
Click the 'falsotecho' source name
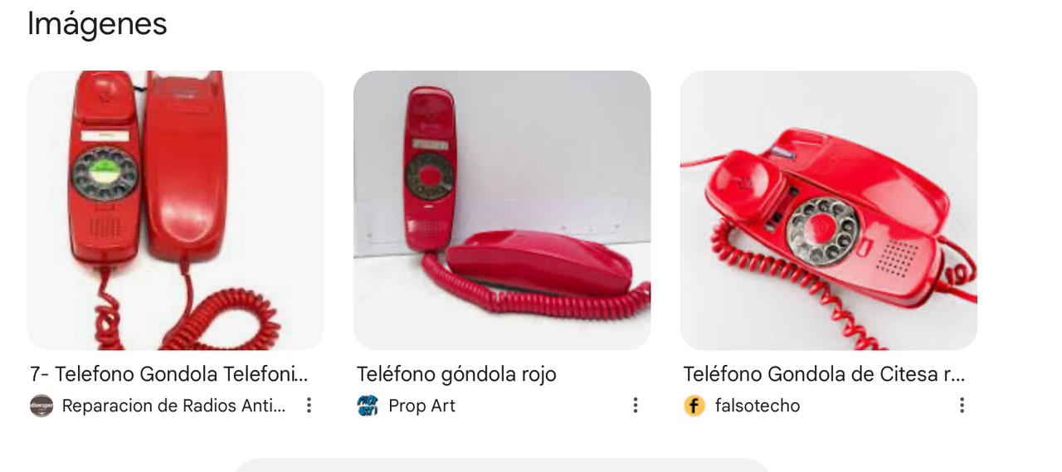click(x=758, y=406)
